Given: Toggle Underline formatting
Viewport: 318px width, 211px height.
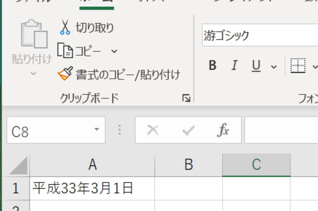Looking at the screenshot, I should tap(256, 66).
